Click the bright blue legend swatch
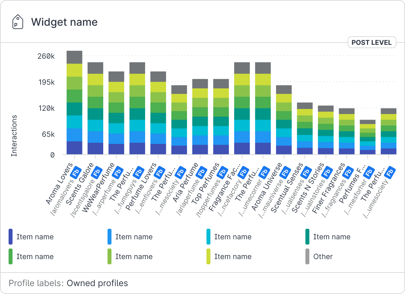Screen dimensions: 405x294 point(109,237)
